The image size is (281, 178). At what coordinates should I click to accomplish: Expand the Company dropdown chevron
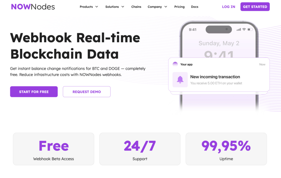166,7
